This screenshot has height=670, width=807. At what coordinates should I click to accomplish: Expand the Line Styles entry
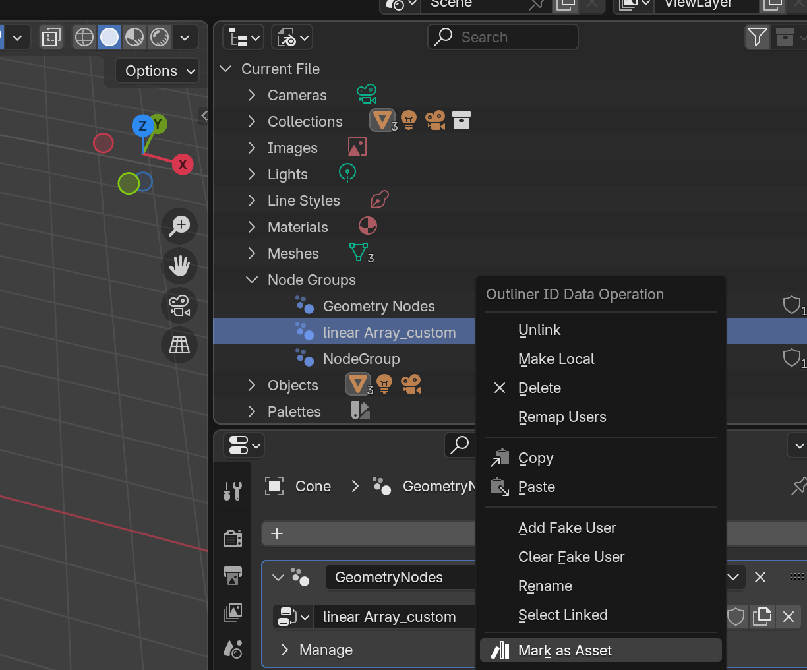point(252,200)
